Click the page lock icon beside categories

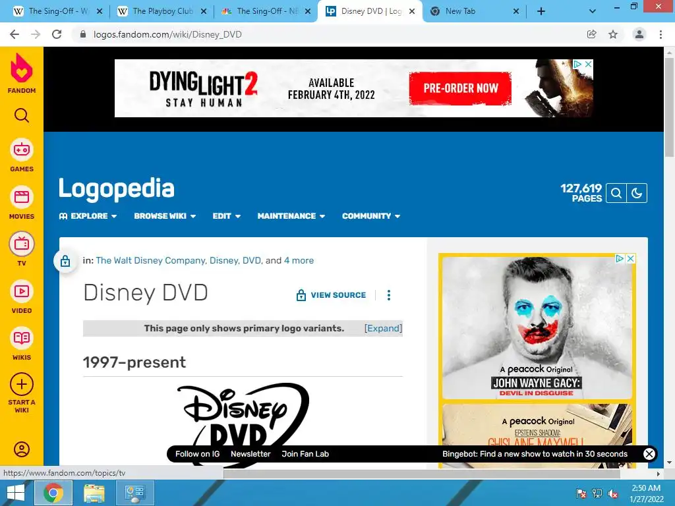65,261
